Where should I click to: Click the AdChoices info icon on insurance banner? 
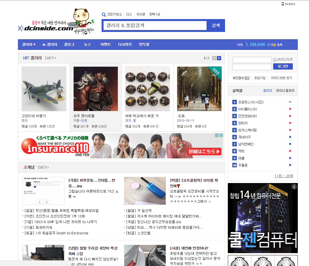217,135
